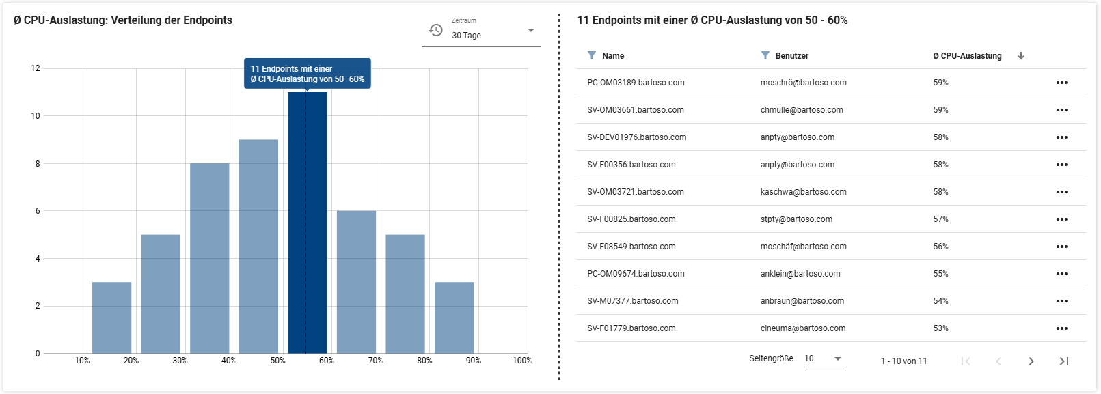Open three-dot menu for SV-F01779.bartoso.com
1101x394 pixels.
click(1061, 328)
